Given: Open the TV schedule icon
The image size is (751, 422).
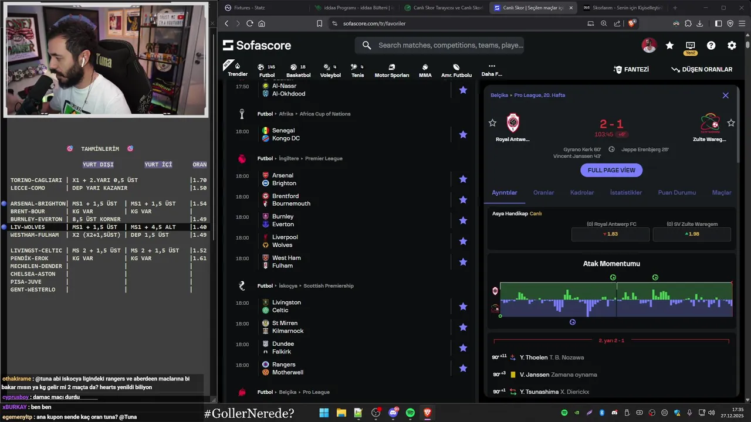Looking at the screenshot, I should [690, 45].
